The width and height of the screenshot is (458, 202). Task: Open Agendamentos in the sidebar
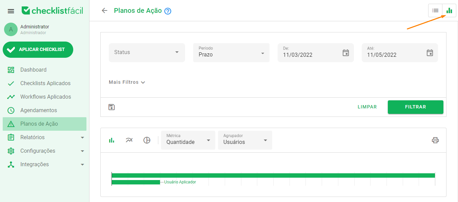[44, 110]
